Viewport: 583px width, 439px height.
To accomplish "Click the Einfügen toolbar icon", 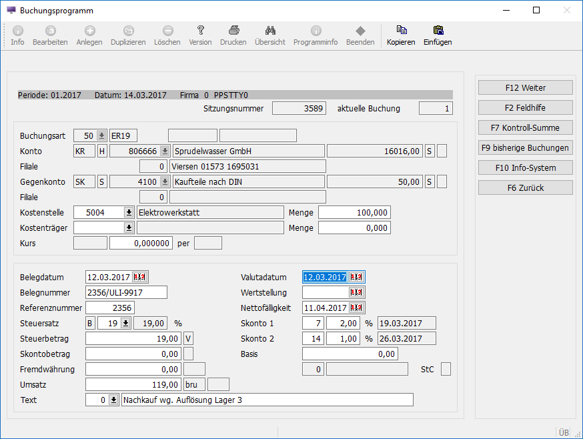I will tap(438, 31).
